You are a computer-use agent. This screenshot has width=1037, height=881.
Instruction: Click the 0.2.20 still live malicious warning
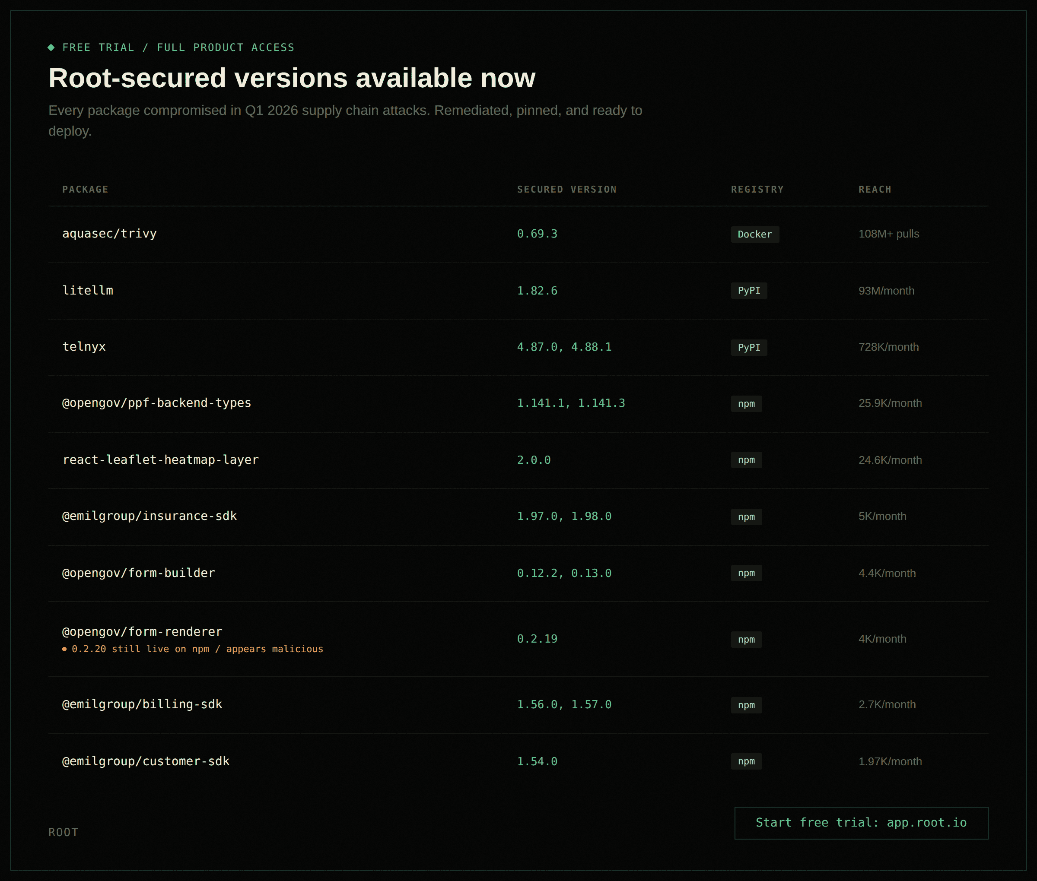pyautogui.click(x=197, y=649)
